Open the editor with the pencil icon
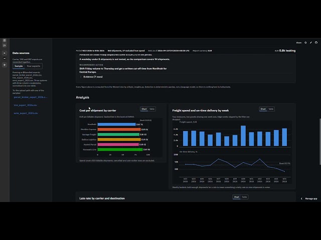The height and width of the screenshot is (240, 321). click(311, 42)
